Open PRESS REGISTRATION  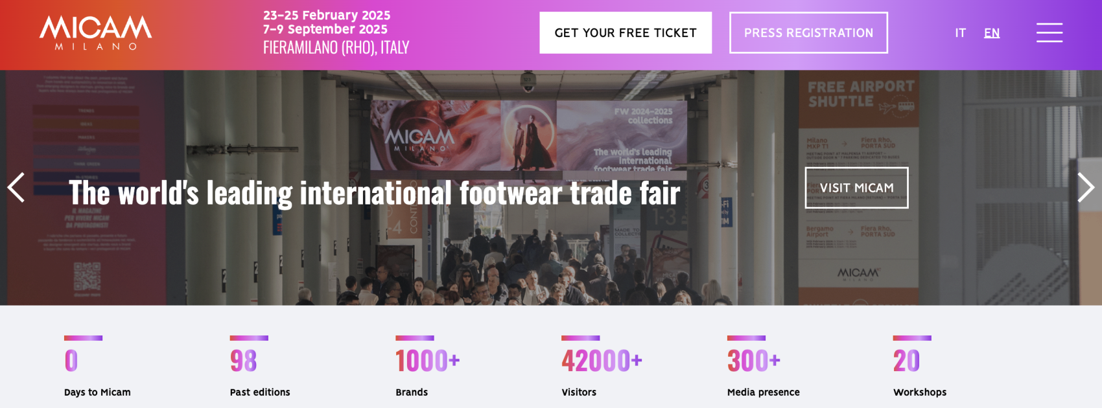(808, 32)
